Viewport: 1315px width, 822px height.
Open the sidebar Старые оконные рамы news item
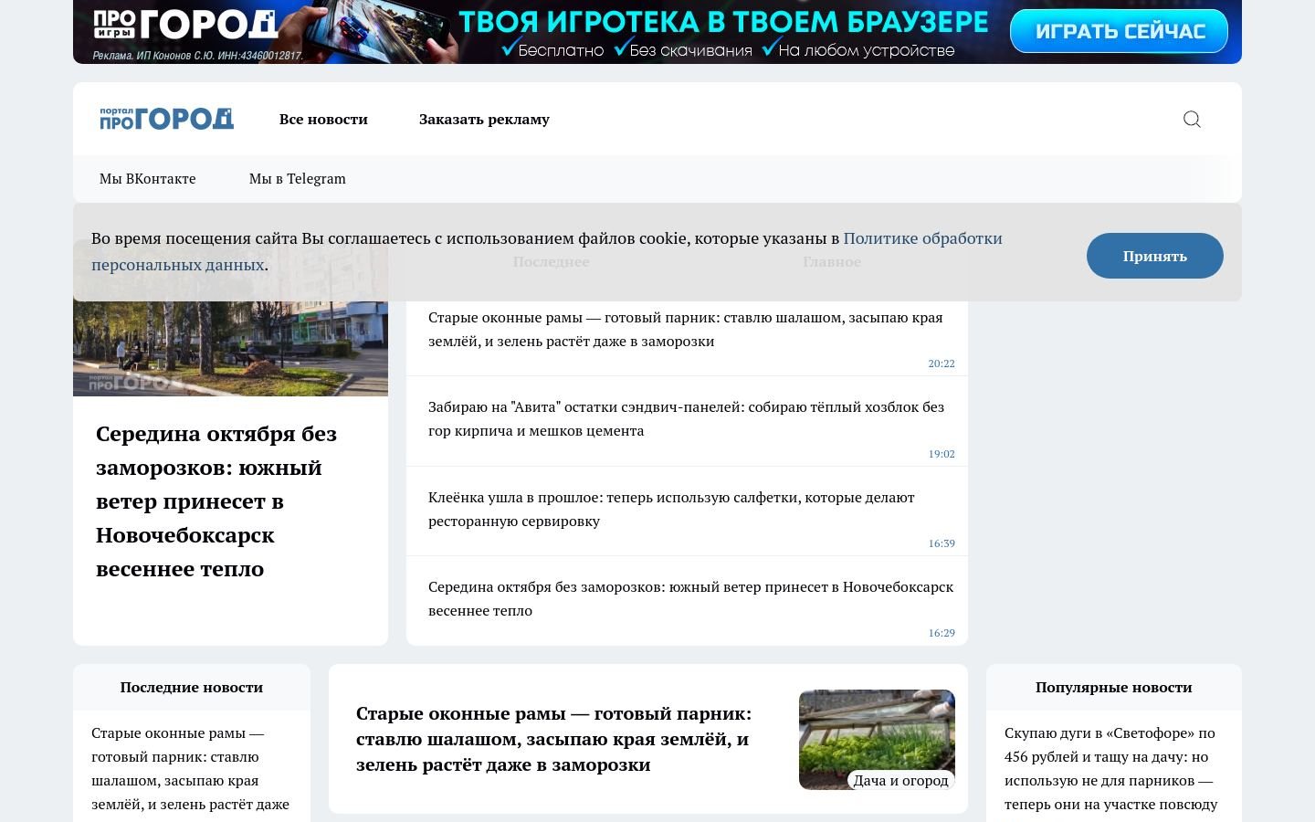pyautogui.click(x=190, y=768)
